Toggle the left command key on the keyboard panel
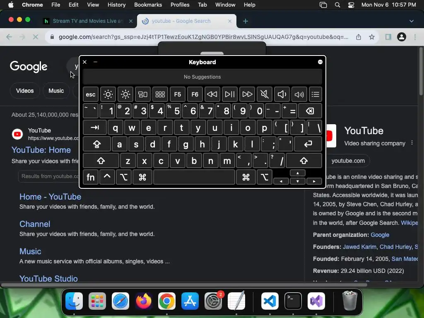 point(142,177)
